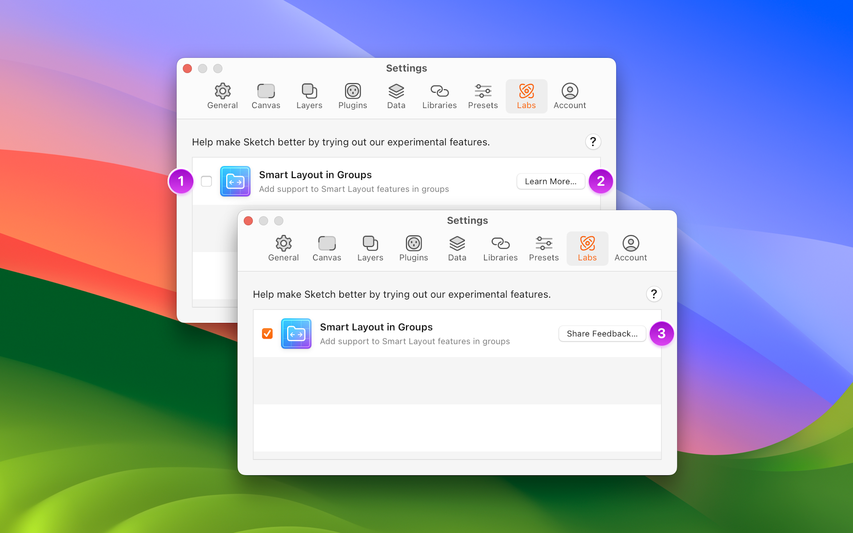Uncheck Smart Layout in Groups in front window
This screenshot has width=853, height=533.
click(x=267, y=334)
